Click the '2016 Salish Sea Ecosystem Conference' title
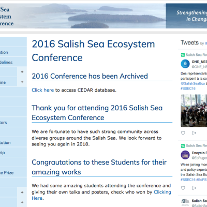The width and height of the screenshot is (207, 207). (93, 51)
